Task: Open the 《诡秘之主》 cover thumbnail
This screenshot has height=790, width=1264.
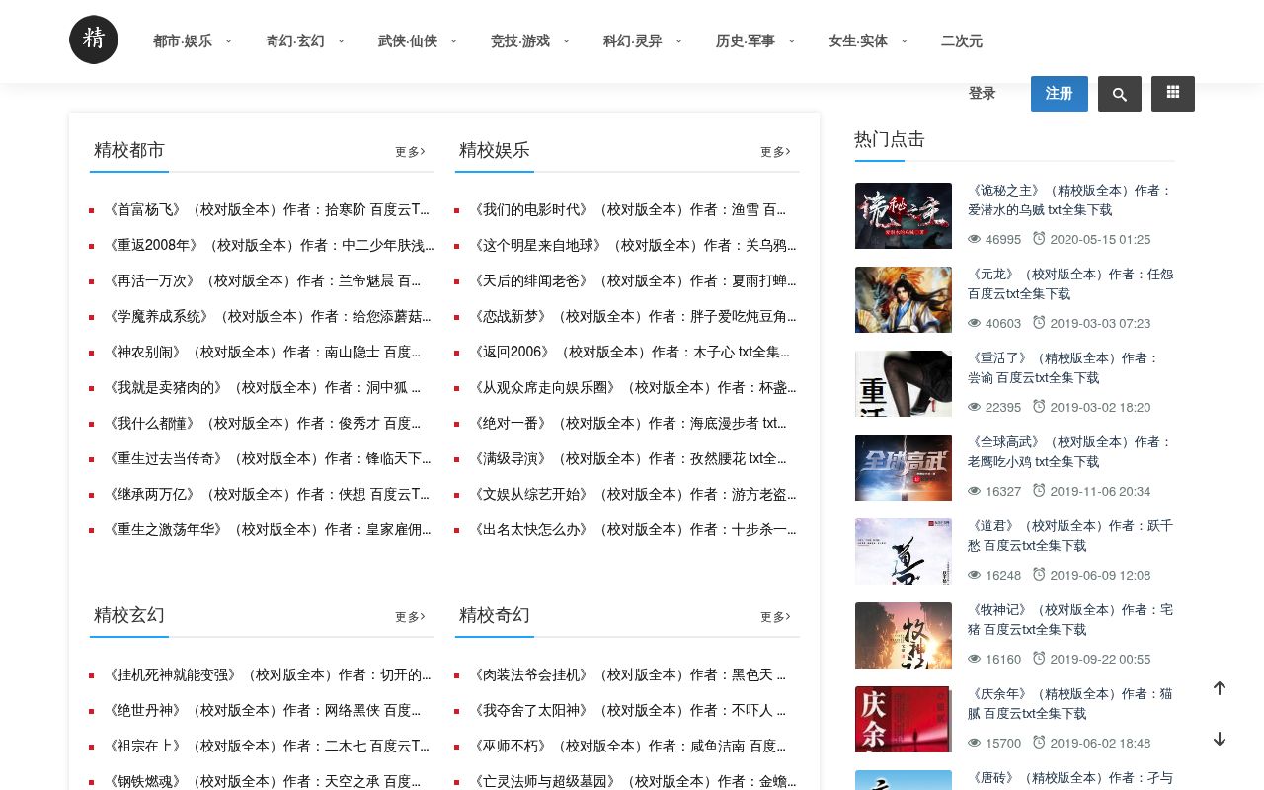Action: point(904,215)
